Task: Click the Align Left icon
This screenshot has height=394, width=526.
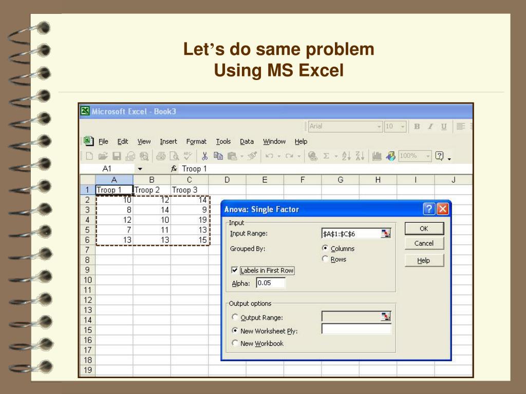Action: coord(461,126)
